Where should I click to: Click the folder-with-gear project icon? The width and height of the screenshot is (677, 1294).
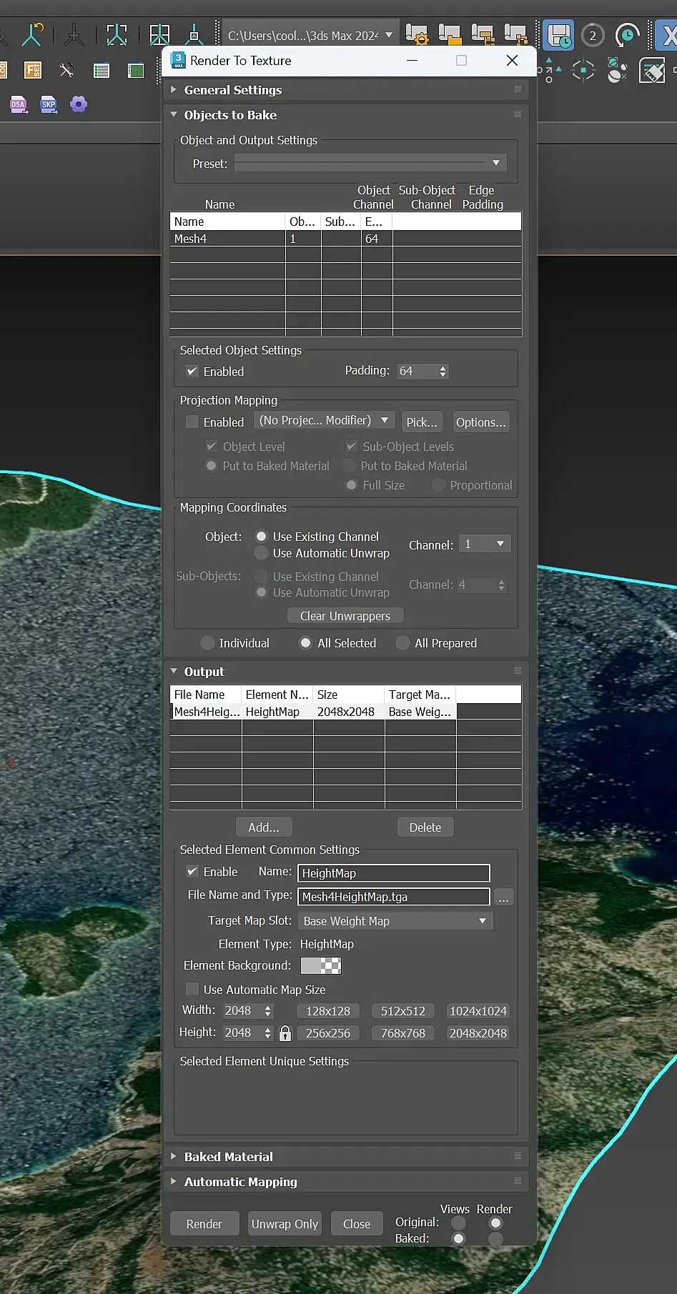[x=417, y=34]
